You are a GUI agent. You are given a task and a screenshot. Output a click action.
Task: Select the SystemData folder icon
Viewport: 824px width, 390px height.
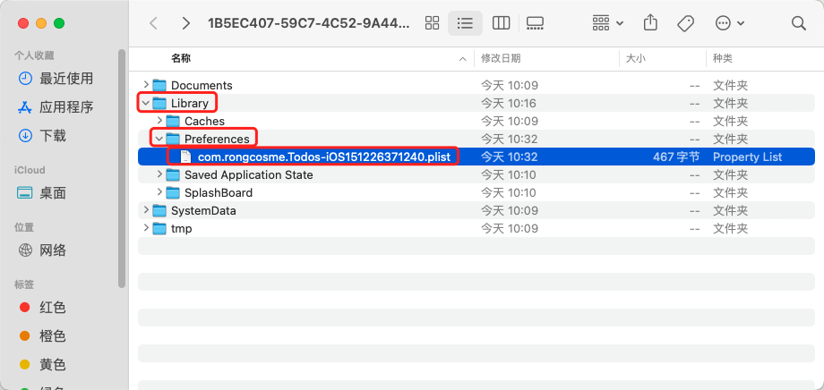[159, 210]
